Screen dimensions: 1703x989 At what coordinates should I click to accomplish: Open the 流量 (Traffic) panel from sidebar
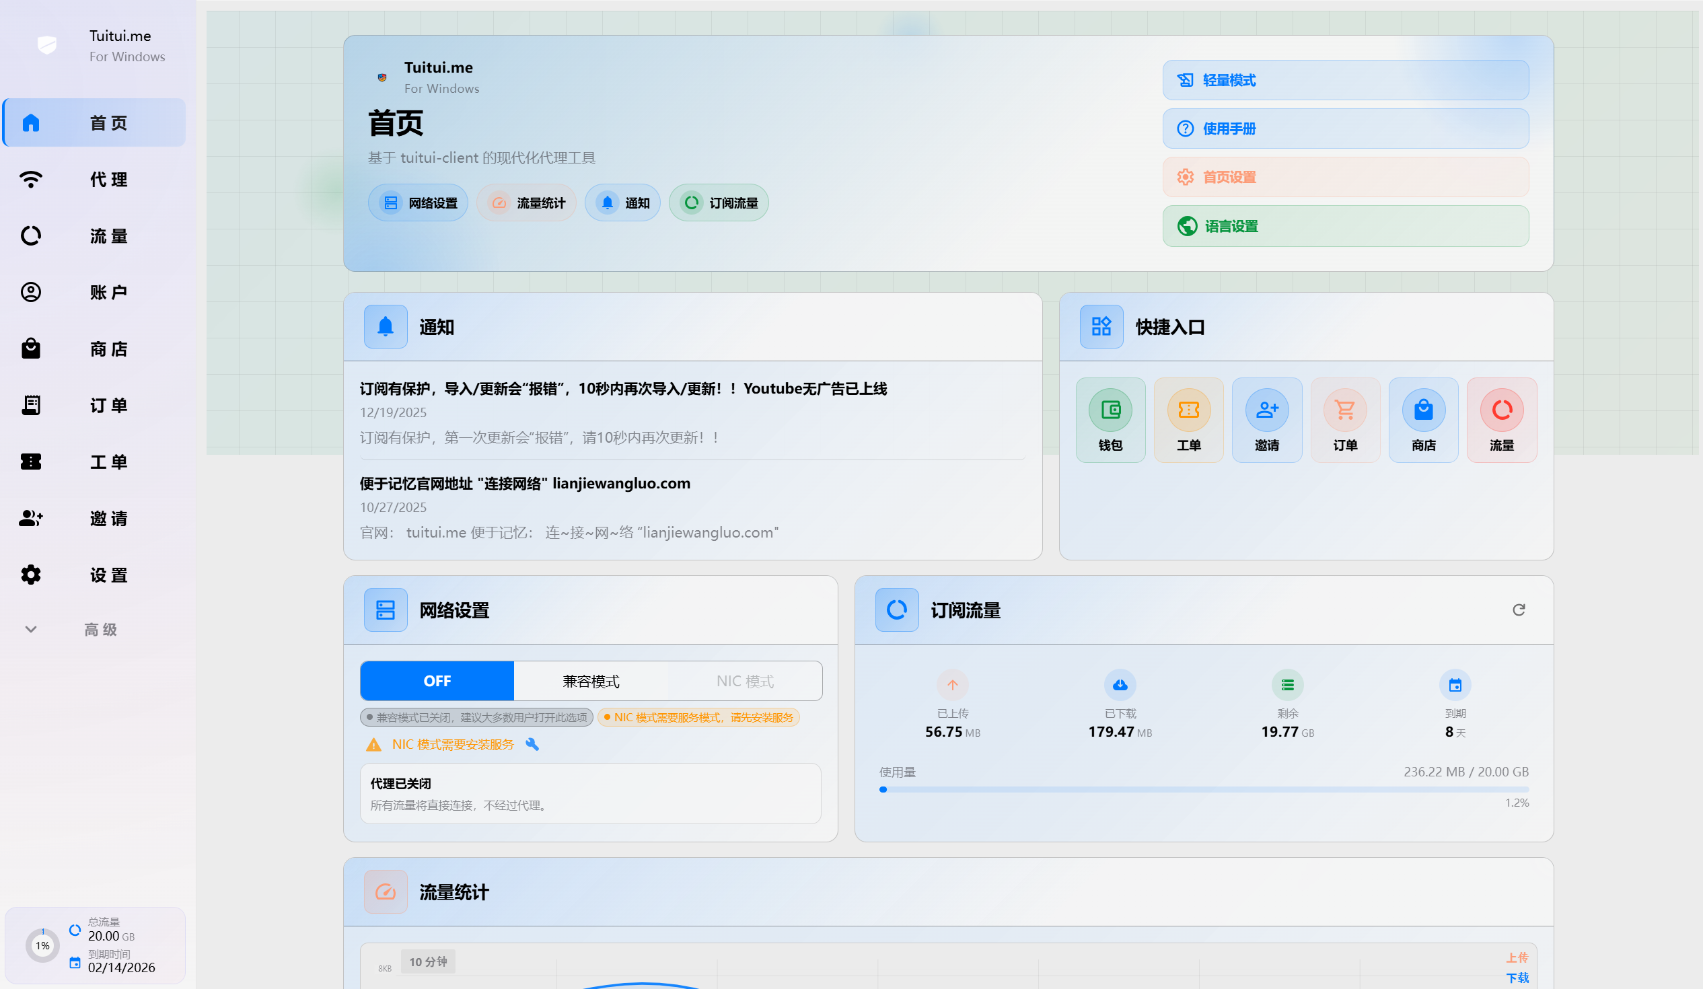click(x=94, y=235)
